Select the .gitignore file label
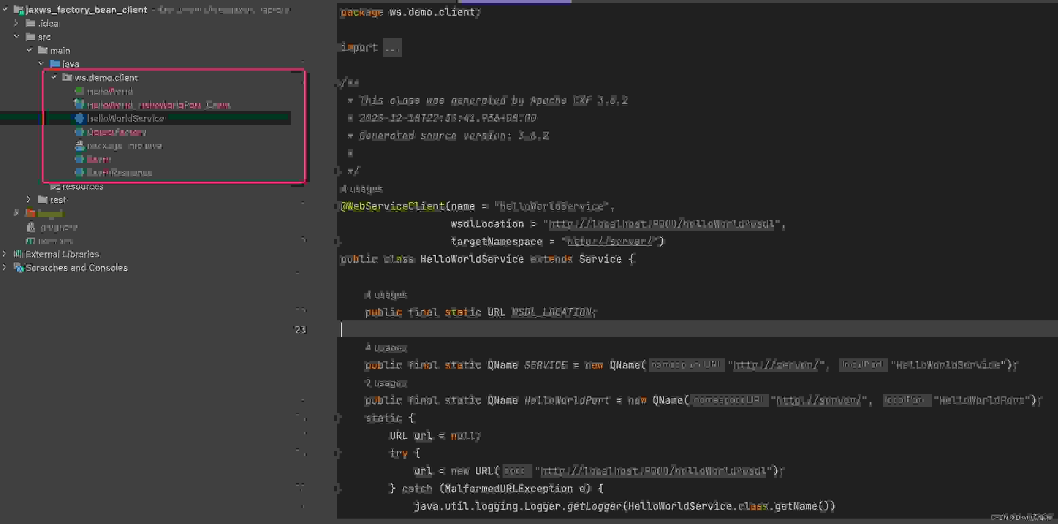Viewport: 1058px width, 524px height. pyautogui.click(x=59, y=227)
